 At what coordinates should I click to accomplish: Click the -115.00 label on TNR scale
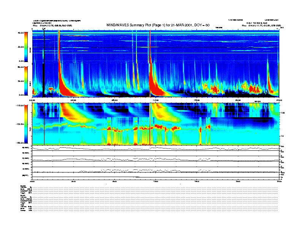[x=20, y=105]
